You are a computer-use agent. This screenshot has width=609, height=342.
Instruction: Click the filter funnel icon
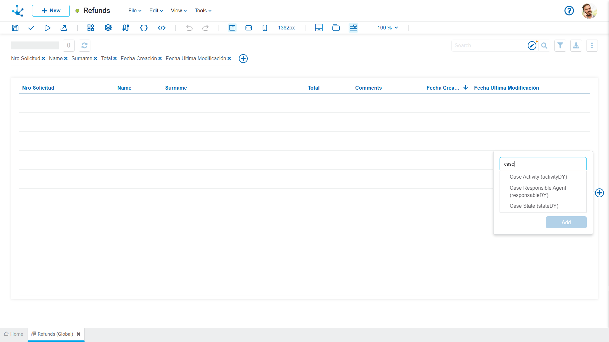coord(560,46)
